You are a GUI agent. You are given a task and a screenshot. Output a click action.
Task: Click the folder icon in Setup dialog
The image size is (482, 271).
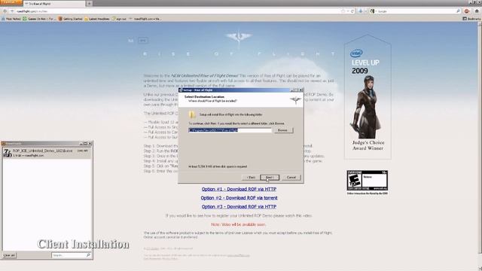tap(192, 114)
